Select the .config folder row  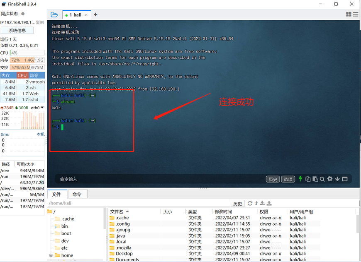(214, 224)
